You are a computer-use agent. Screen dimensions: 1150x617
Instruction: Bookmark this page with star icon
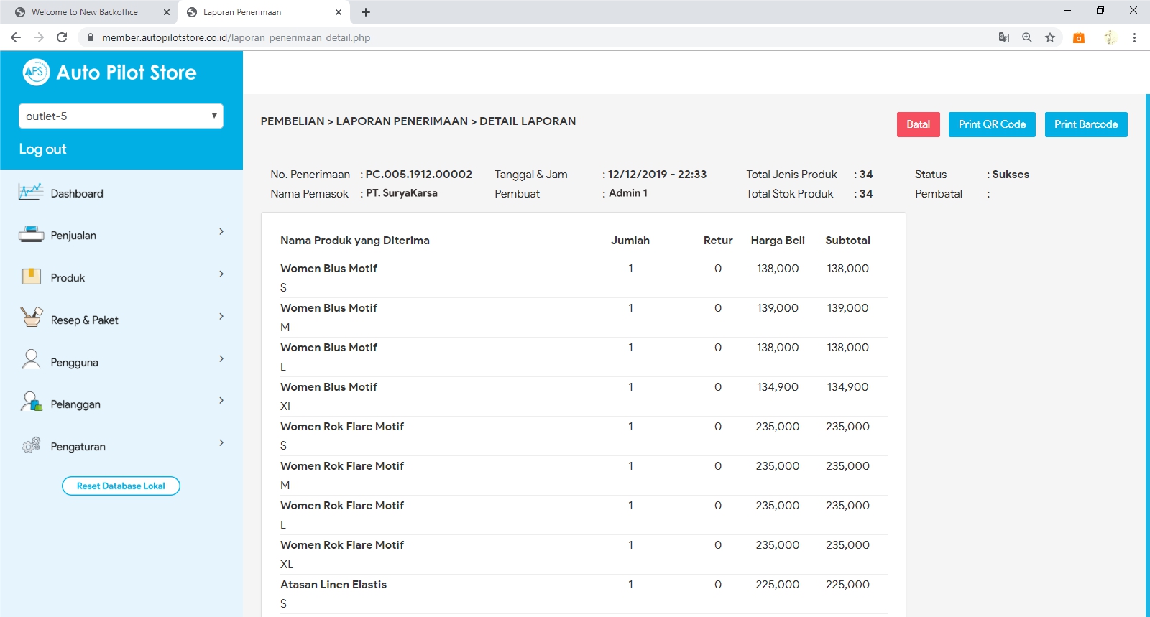coord(1050,37)
